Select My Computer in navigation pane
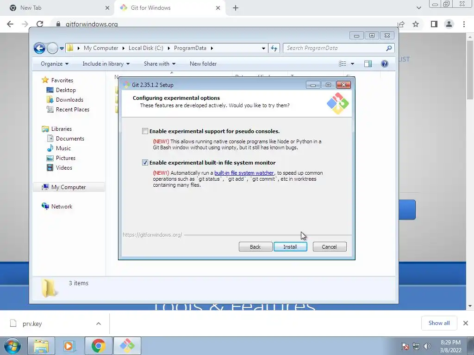This screenshot has height=355, width=474. (69, 187)
